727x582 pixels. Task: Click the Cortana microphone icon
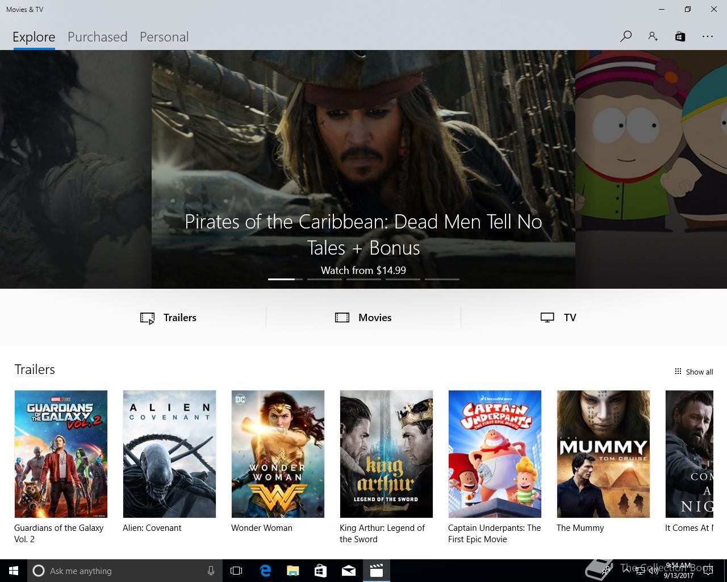[x=211, y=571]
